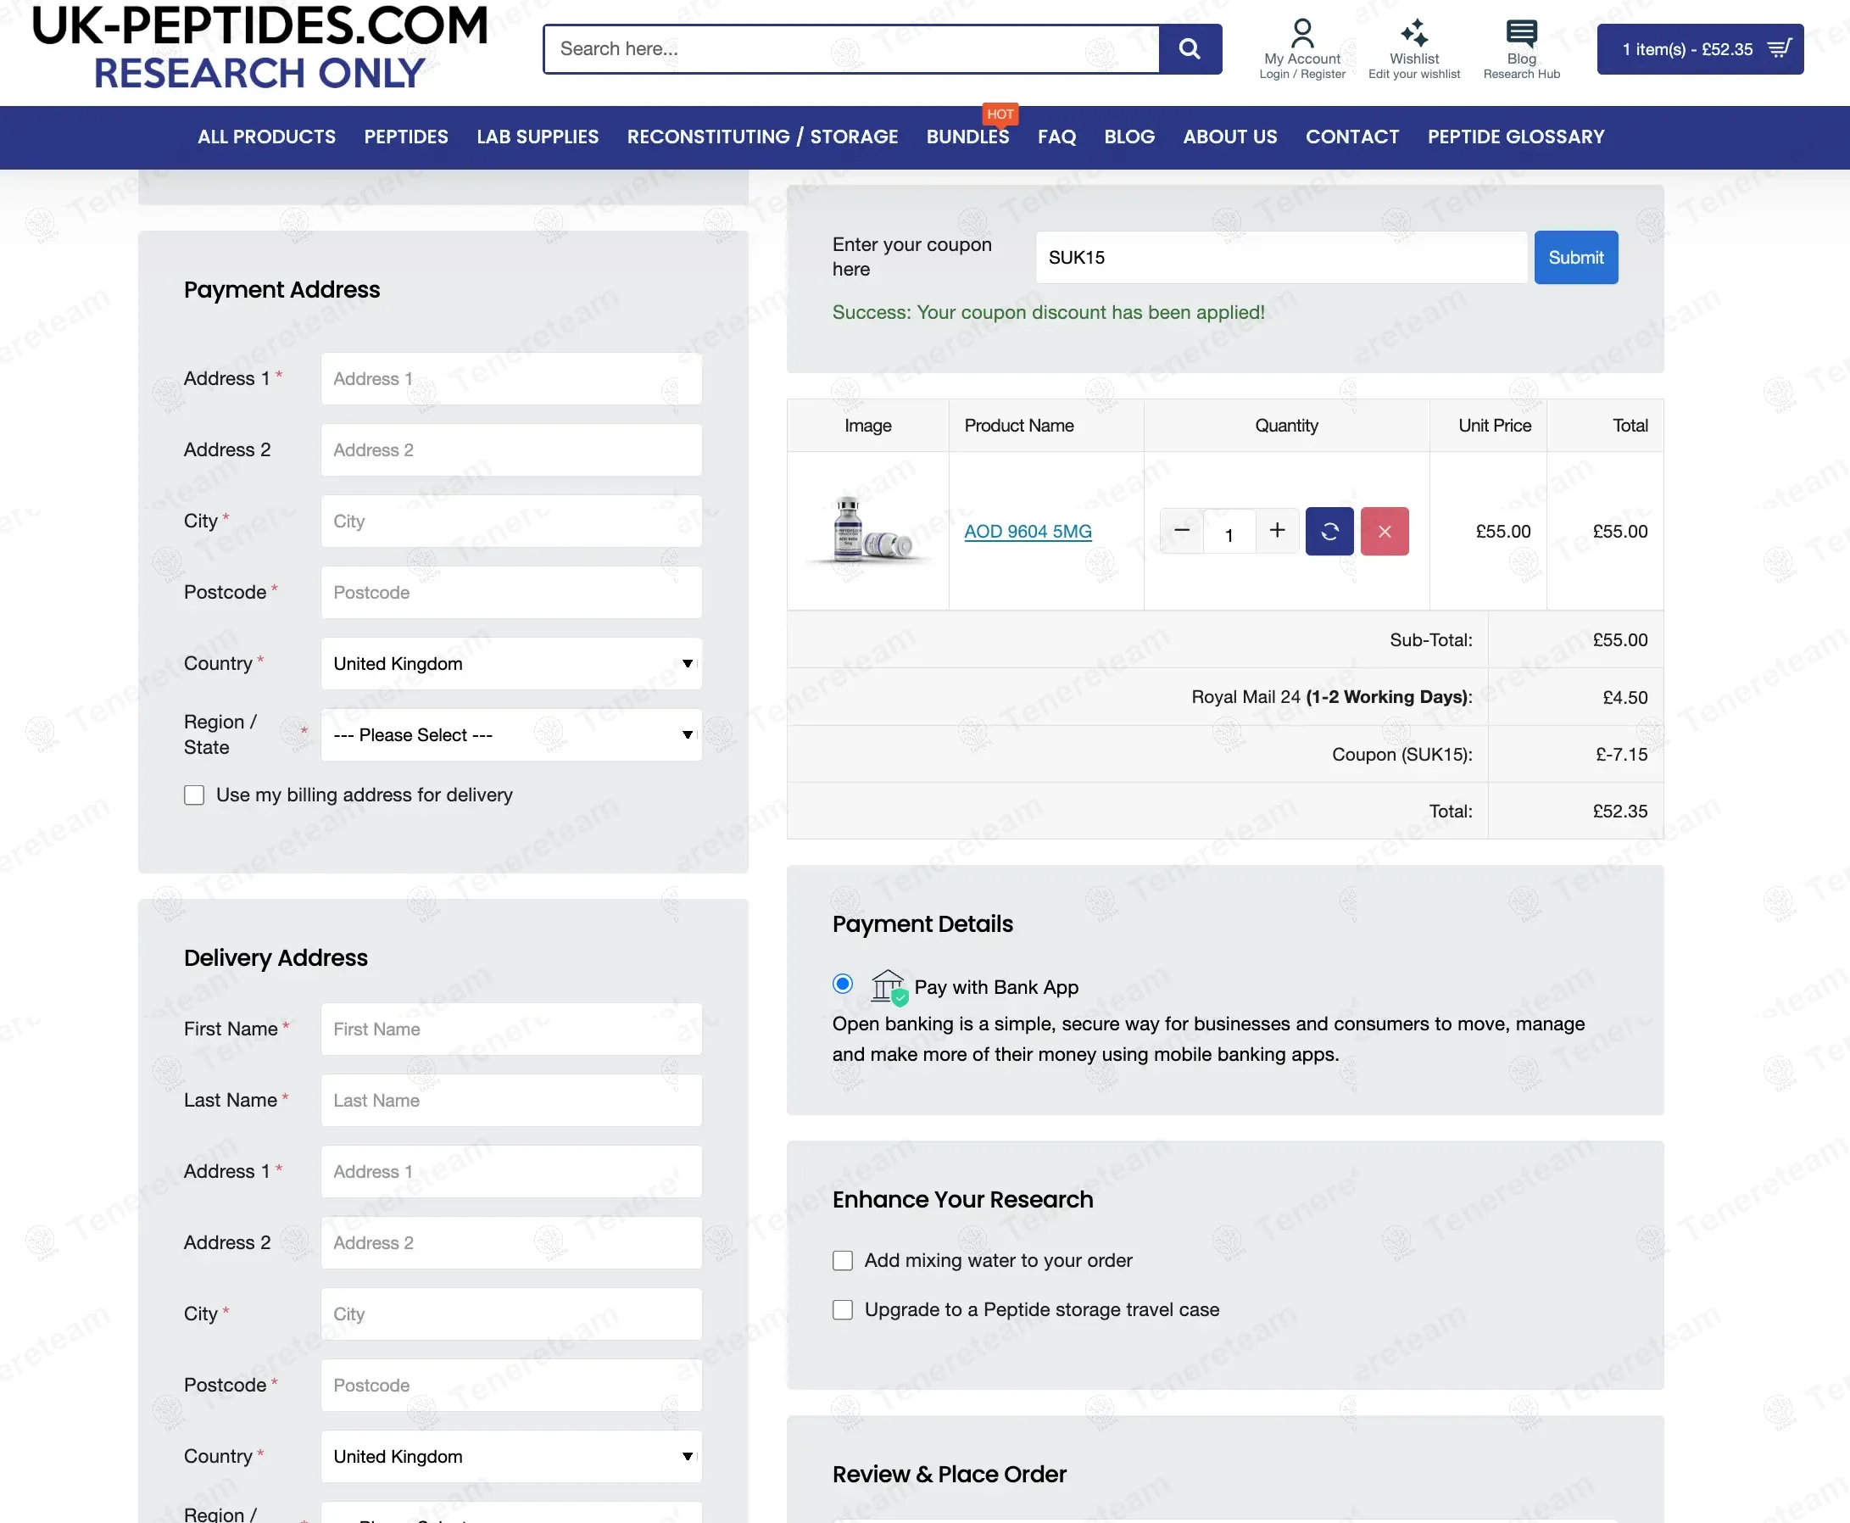
Task: Expand Payment Region / State dropdown
Action: tap(510, 734)
